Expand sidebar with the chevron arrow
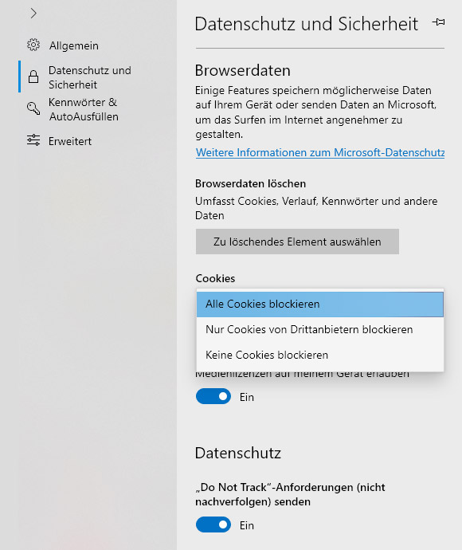 [x=33, y=14]
